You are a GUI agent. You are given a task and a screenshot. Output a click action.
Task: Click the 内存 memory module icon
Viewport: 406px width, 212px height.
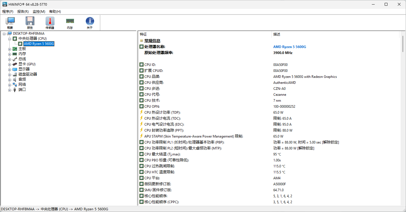[x=70, y=21]
